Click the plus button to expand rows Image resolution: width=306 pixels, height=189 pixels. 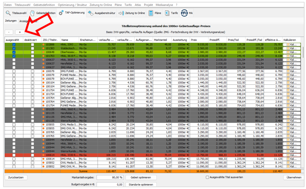coord(20,32)
